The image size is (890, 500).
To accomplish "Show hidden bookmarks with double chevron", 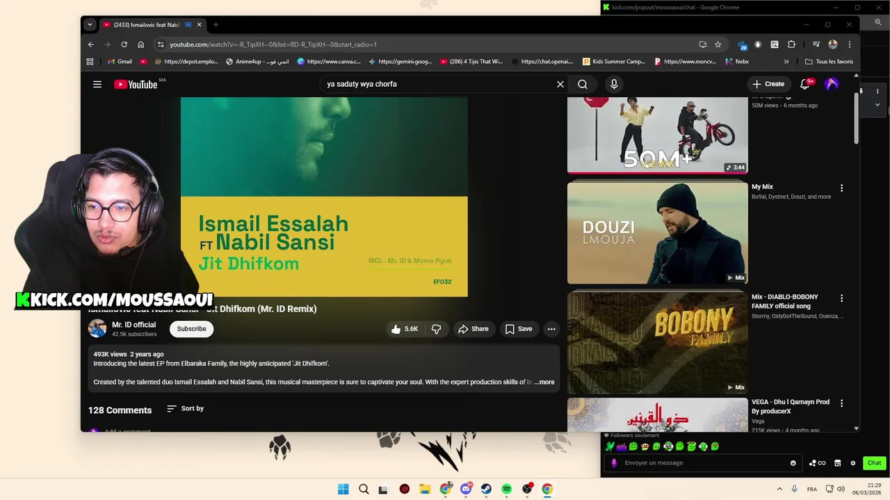I will coord(786,62).
